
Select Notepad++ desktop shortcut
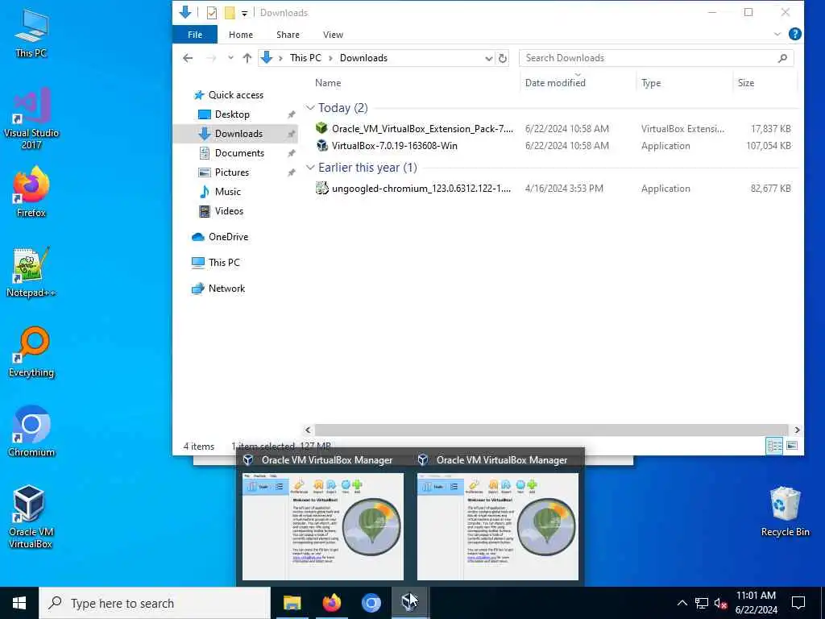(31, 272)
